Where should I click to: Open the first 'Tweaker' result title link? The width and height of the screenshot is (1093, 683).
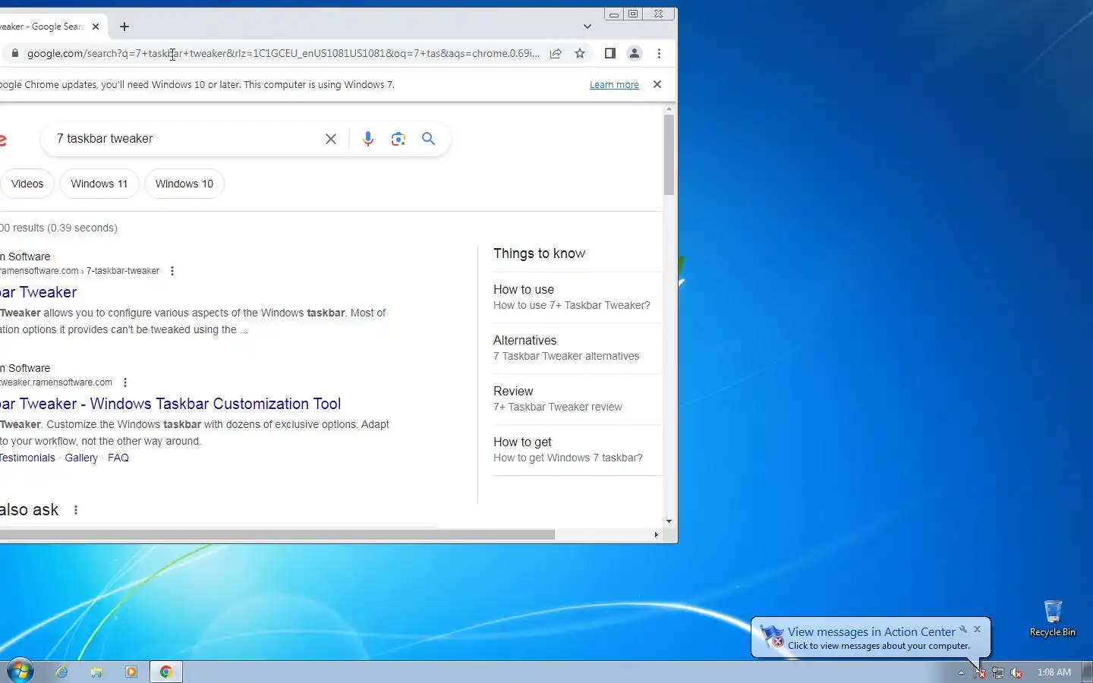pyautogui.click(x=38, y=292)
